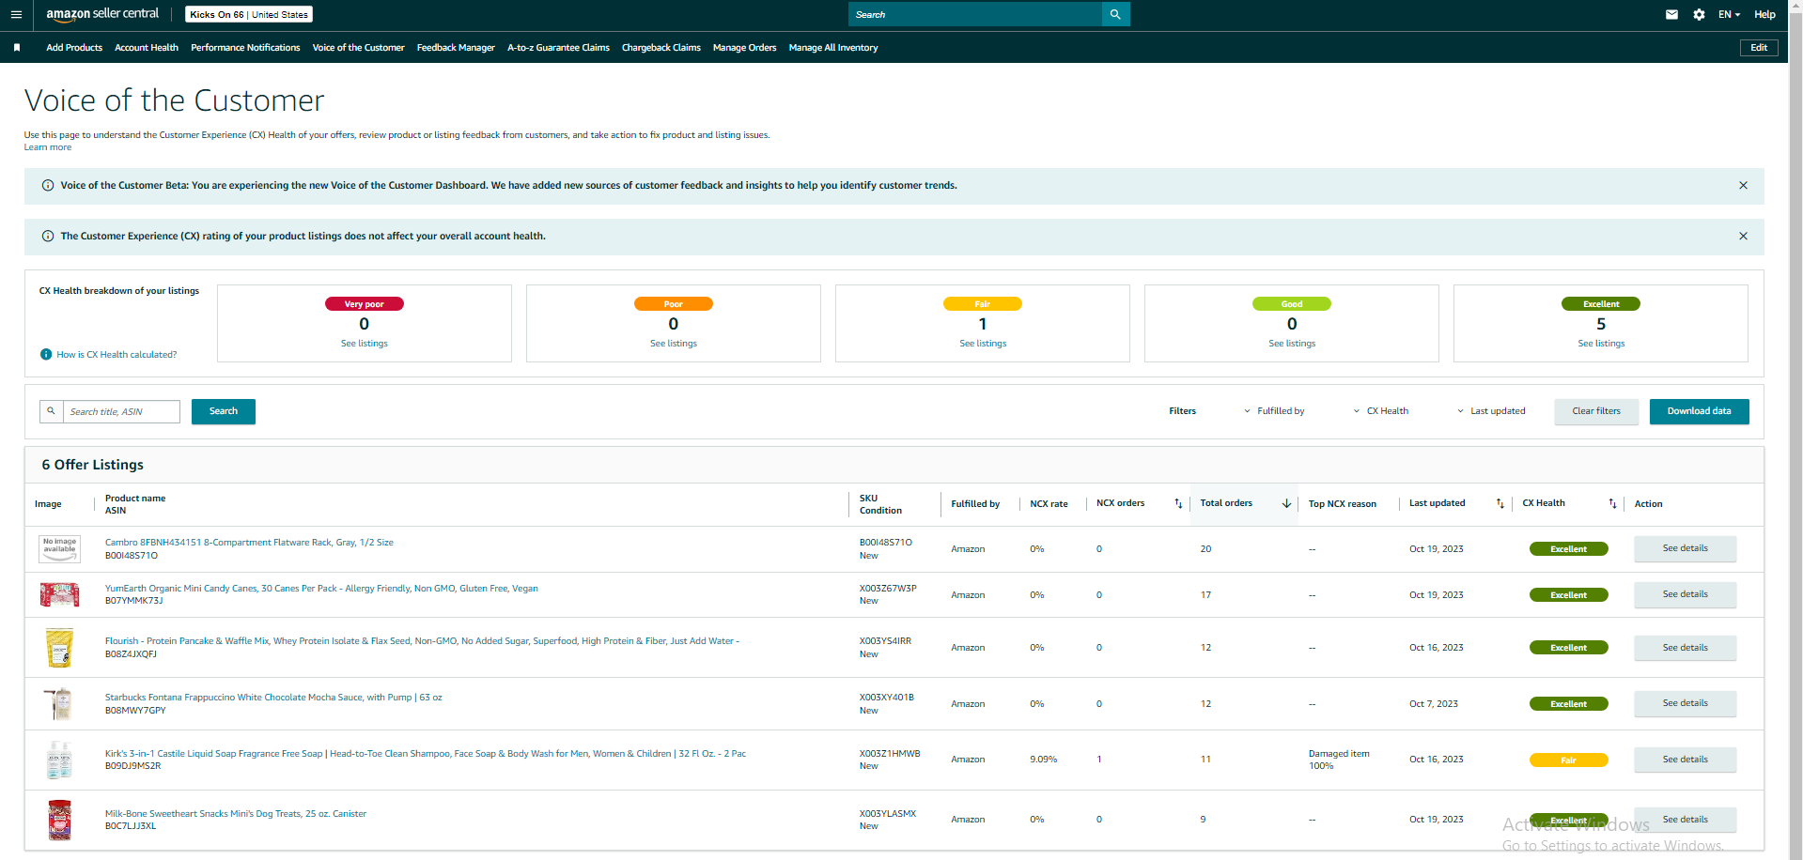Switch the Kicks On 66 United States account

coord(249,14)
